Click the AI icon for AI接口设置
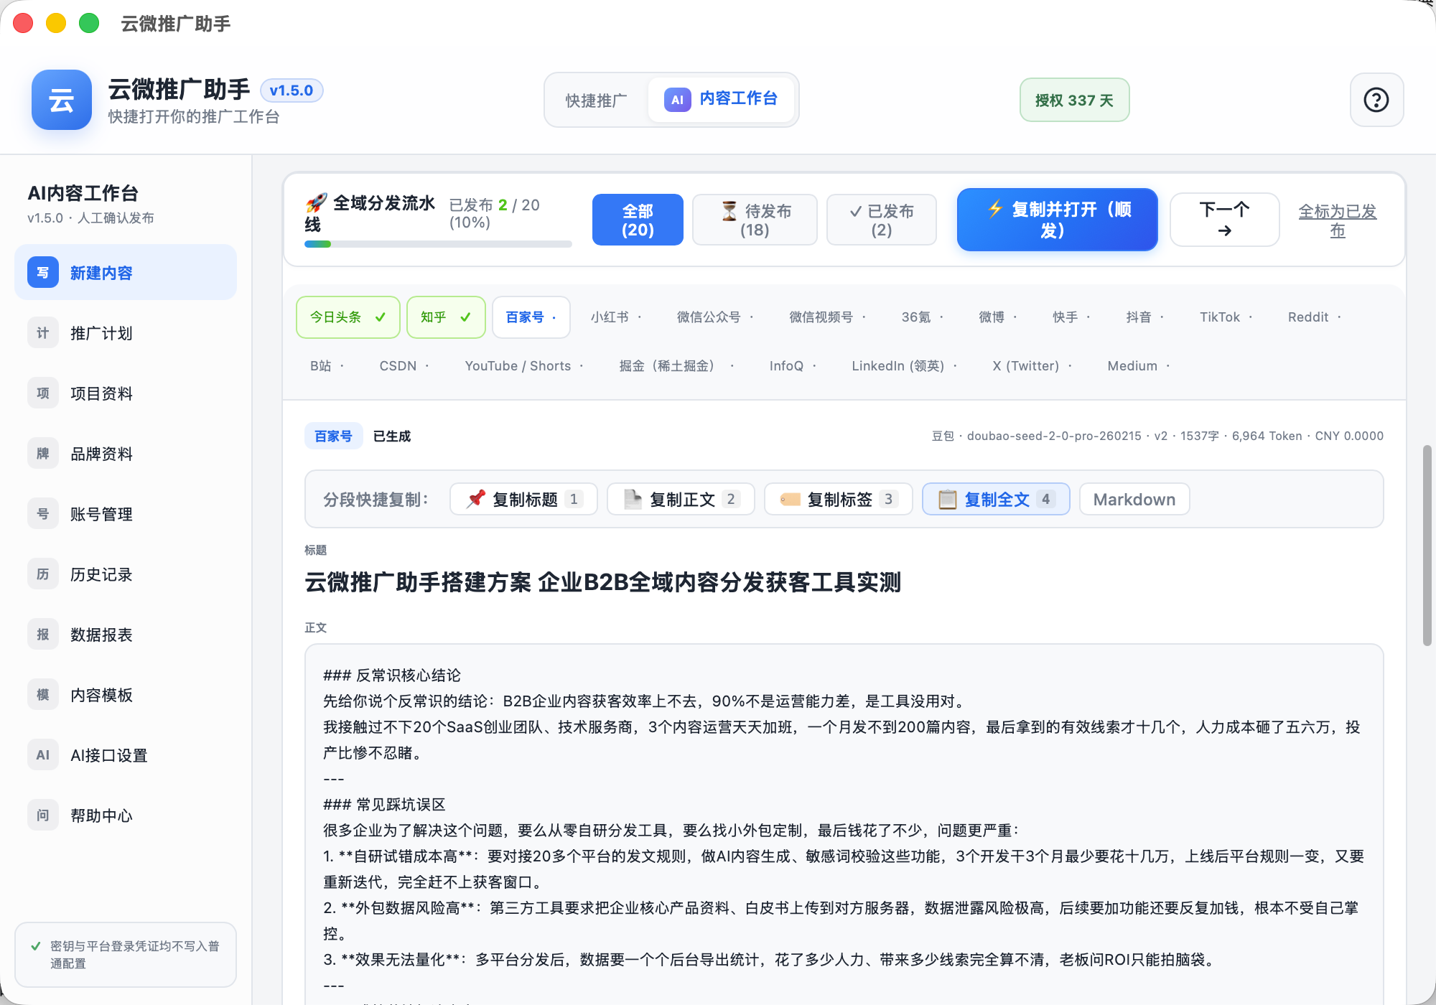This screenshot has height=1005, width=1436. pyautogui.click(x=43, y=755)
